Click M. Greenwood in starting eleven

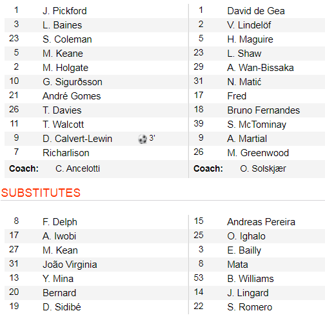pyautogui.click(x=258, y=153)
